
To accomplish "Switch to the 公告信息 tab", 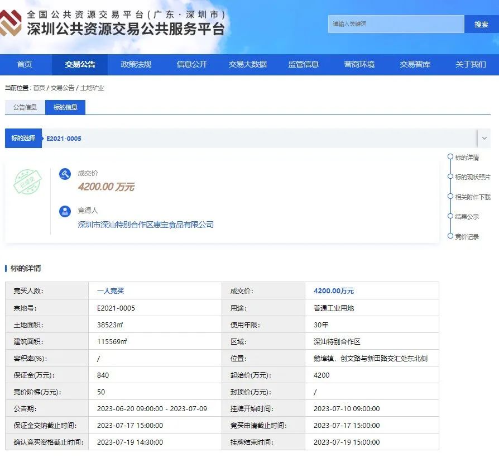I will coord(25,107).
